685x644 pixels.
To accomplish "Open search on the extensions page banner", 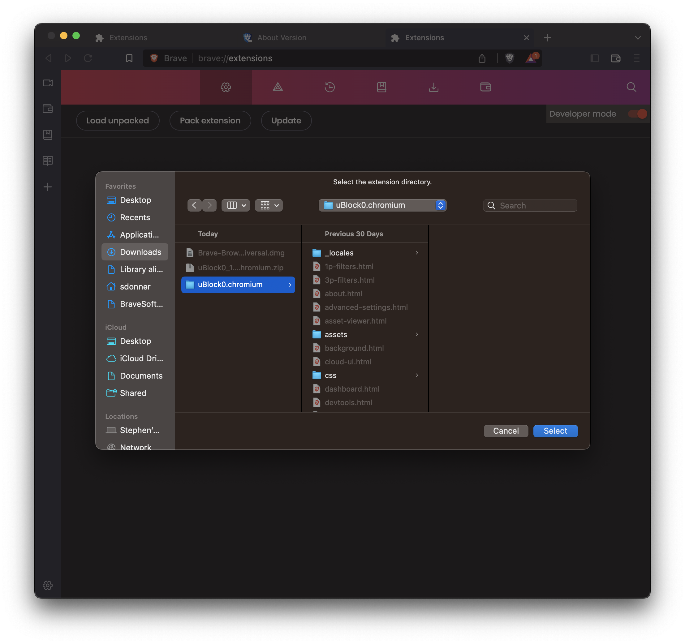I will [x=631, y=87].
